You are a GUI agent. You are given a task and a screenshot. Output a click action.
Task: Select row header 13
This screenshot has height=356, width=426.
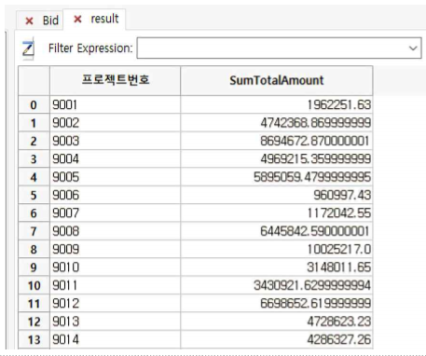34,339
